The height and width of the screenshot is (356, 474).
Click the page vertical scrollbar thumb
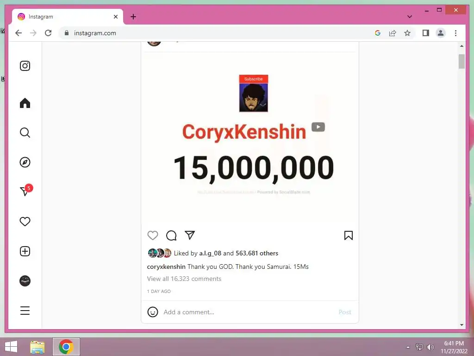coord(462,62)
